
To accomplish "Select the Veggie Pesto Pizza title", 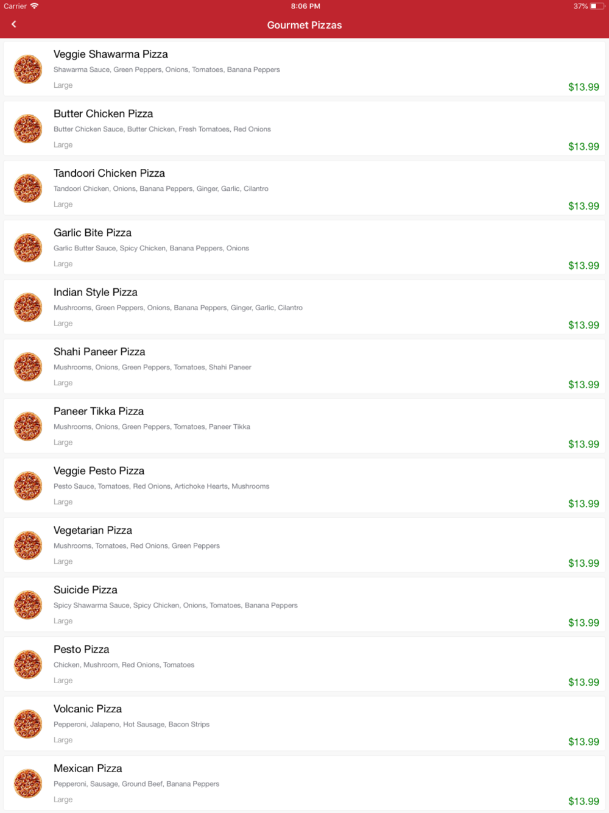I will (99, 471).
